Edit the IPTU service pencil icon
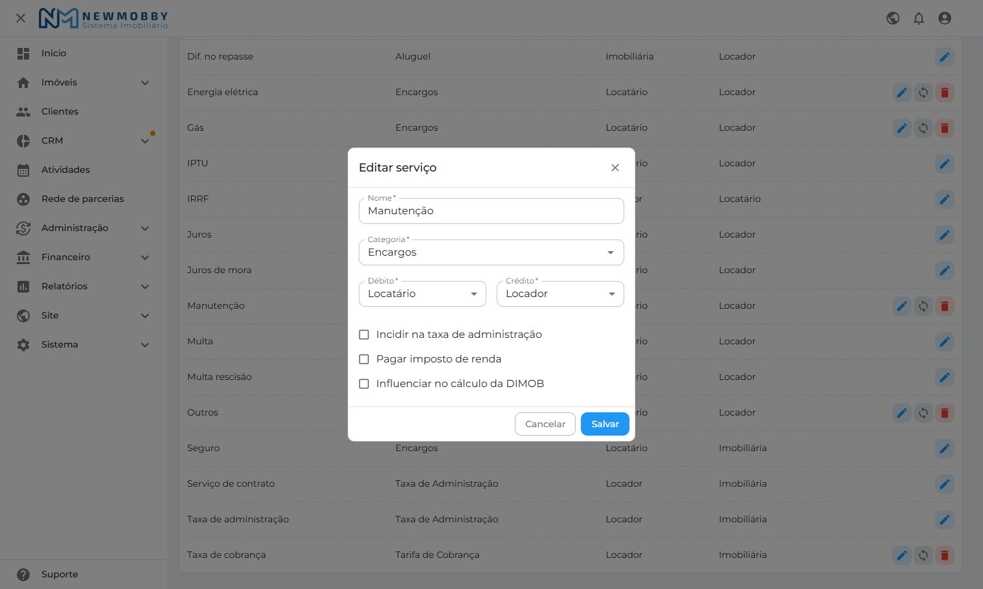Viewport: 983px width, 589px height. click(945, 164)
